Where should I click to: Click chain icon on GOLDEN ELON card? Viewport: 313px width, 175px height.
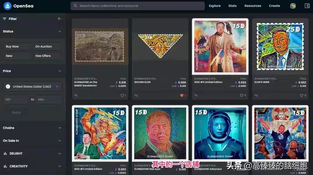(136, 95)
